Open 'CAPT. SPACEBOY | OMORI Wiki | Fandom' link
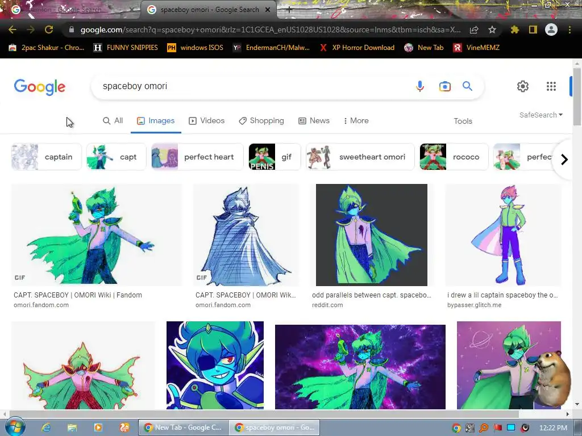582x436 pixels. [x=77, y=295]
